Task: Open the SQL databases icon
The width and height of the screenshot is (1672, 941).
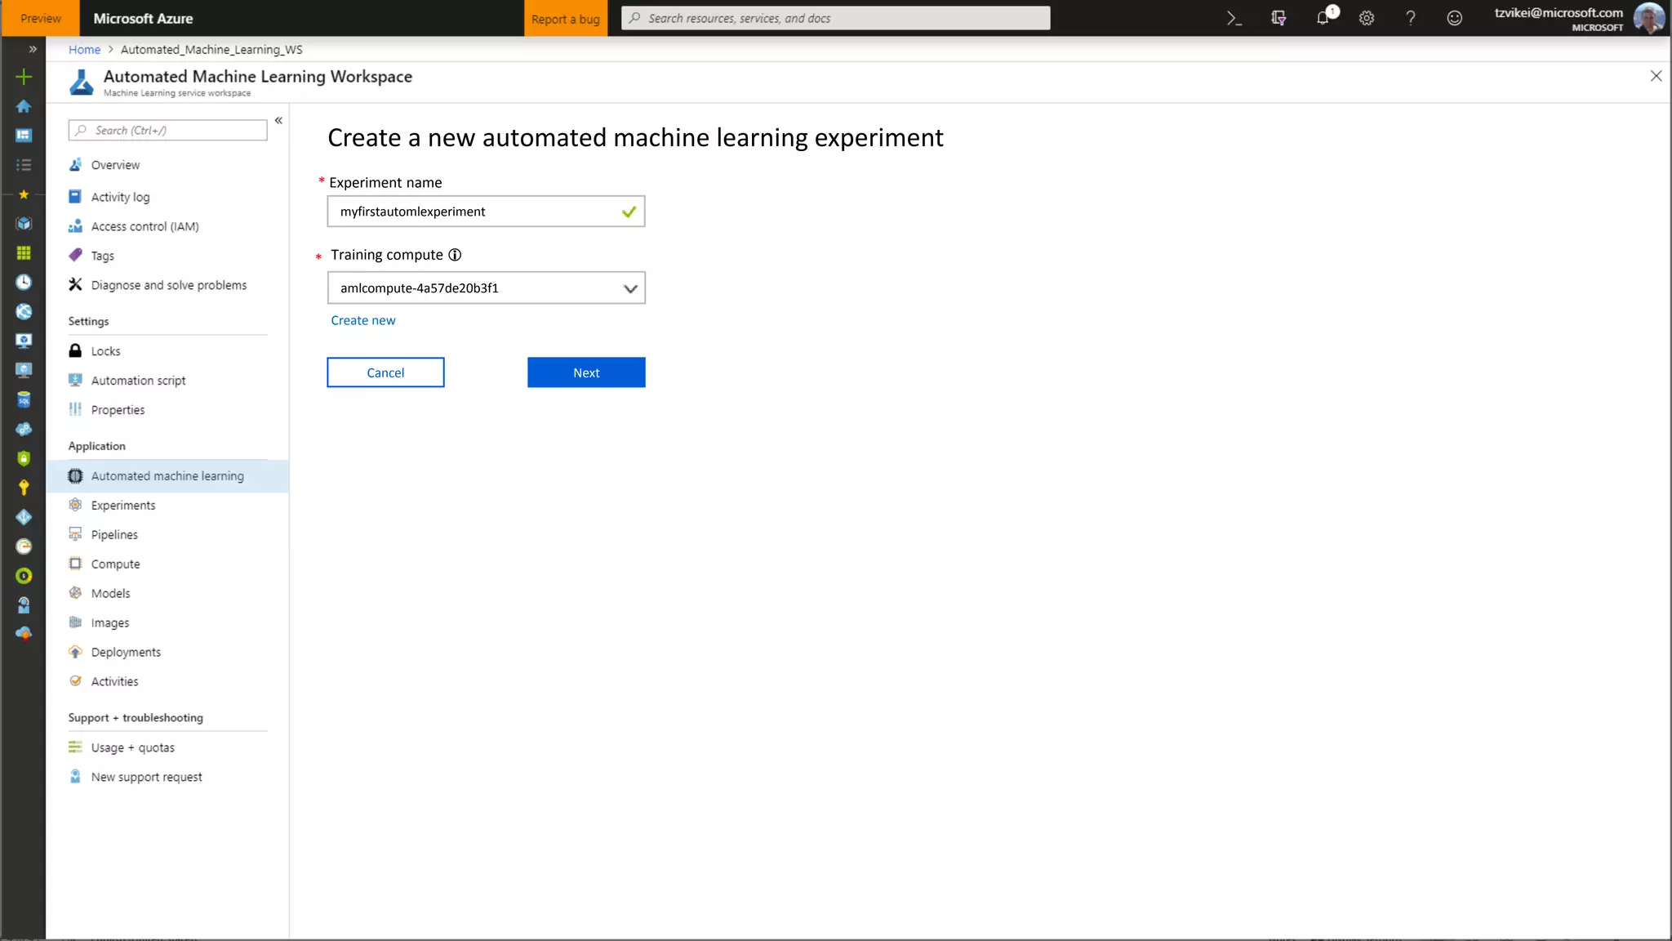Action: [24, 400]
